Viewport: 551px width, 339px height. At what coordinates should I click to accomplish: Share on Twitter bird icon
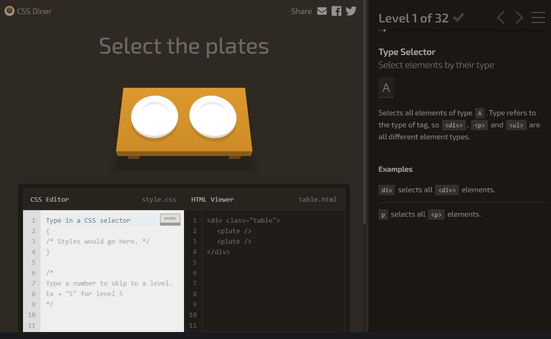(x=351, y=11)
